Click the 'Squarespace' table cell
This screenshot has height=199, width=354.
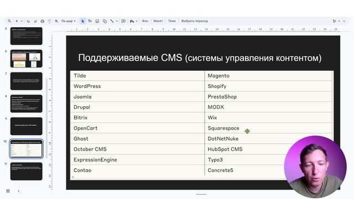[269, 128]
